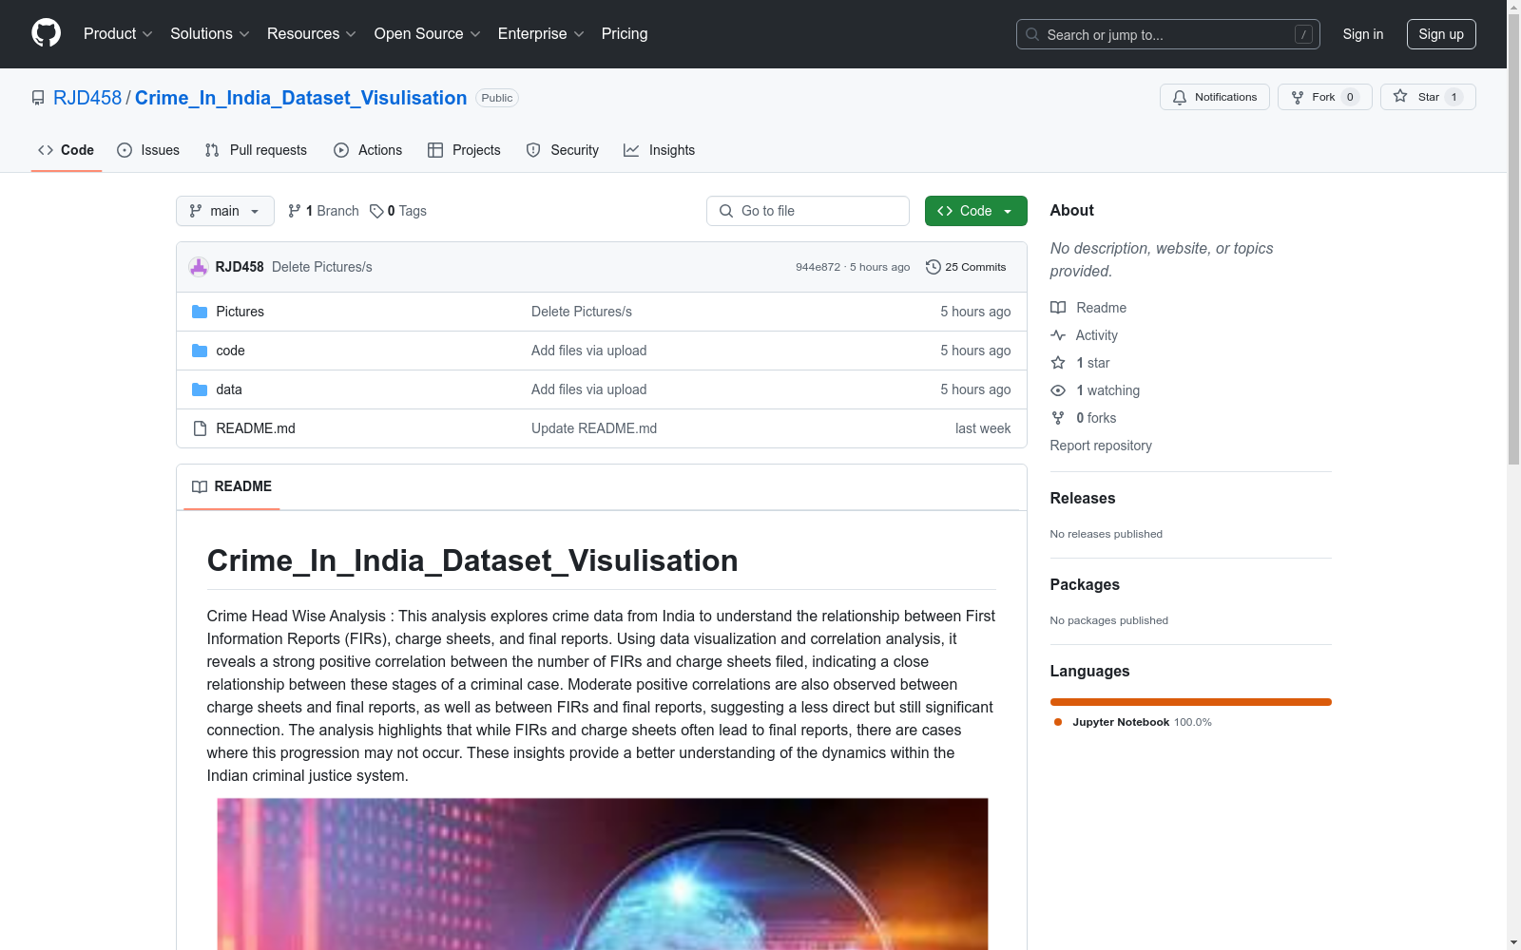
Task: Open the Pictures folder
Action: 241,312
